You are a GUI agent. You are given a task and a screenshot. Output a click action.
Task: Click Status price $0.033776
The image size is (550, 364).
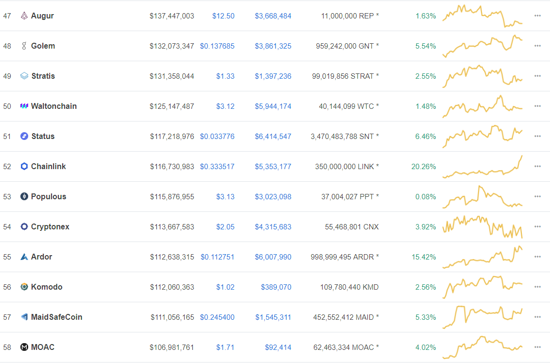pyautogui.click(x=217, y=136)
